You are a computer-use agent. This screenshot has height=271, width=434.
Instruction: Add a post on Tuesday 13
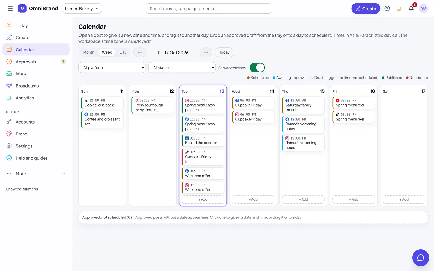click(203, 199)
